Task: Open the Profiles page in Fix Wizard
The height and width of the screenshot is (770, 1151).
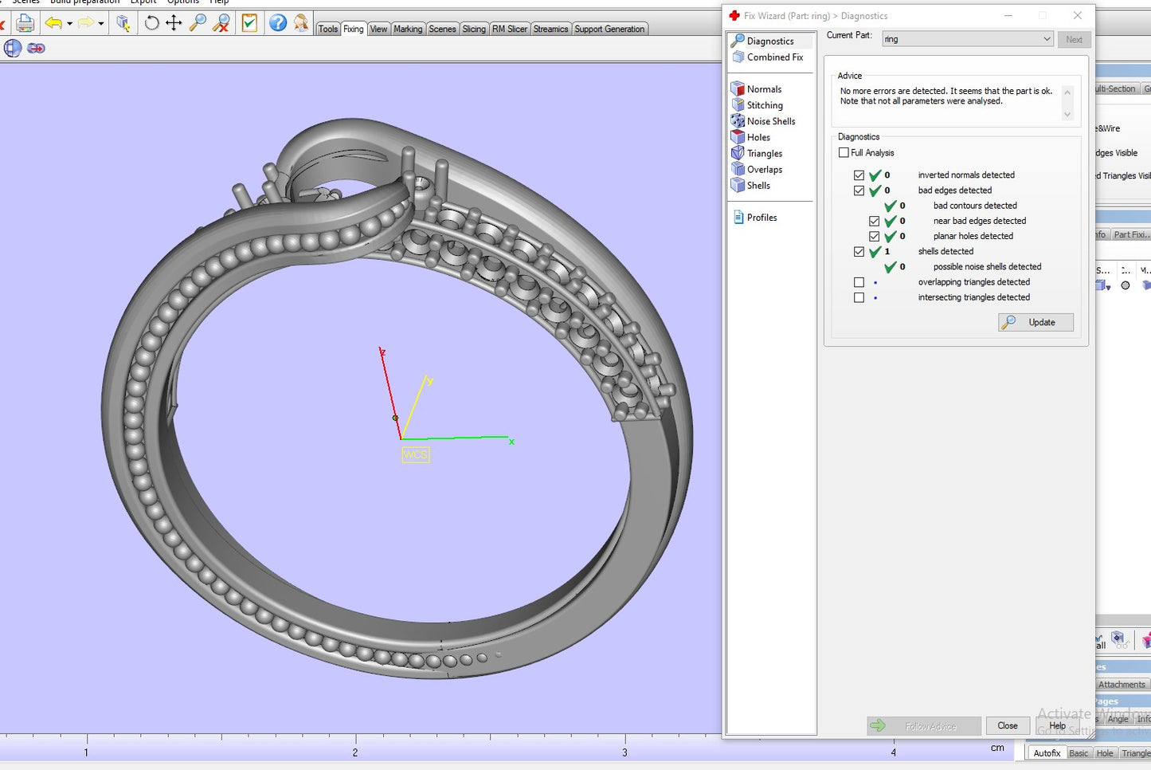Action: [761, 218]
